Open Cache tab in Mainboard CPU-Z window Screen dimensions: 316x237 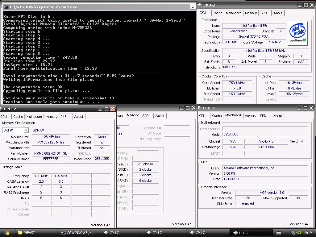(217, 116)
